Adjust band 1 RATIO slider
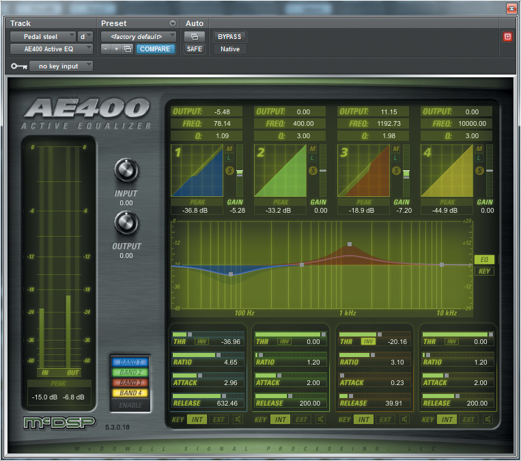This screenshot has height=461, width=521. (x=208, y=355)
